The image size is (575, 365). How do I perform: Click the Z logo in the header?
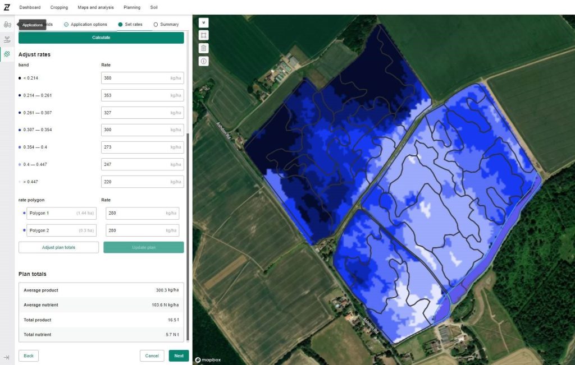tap(7, 7)
